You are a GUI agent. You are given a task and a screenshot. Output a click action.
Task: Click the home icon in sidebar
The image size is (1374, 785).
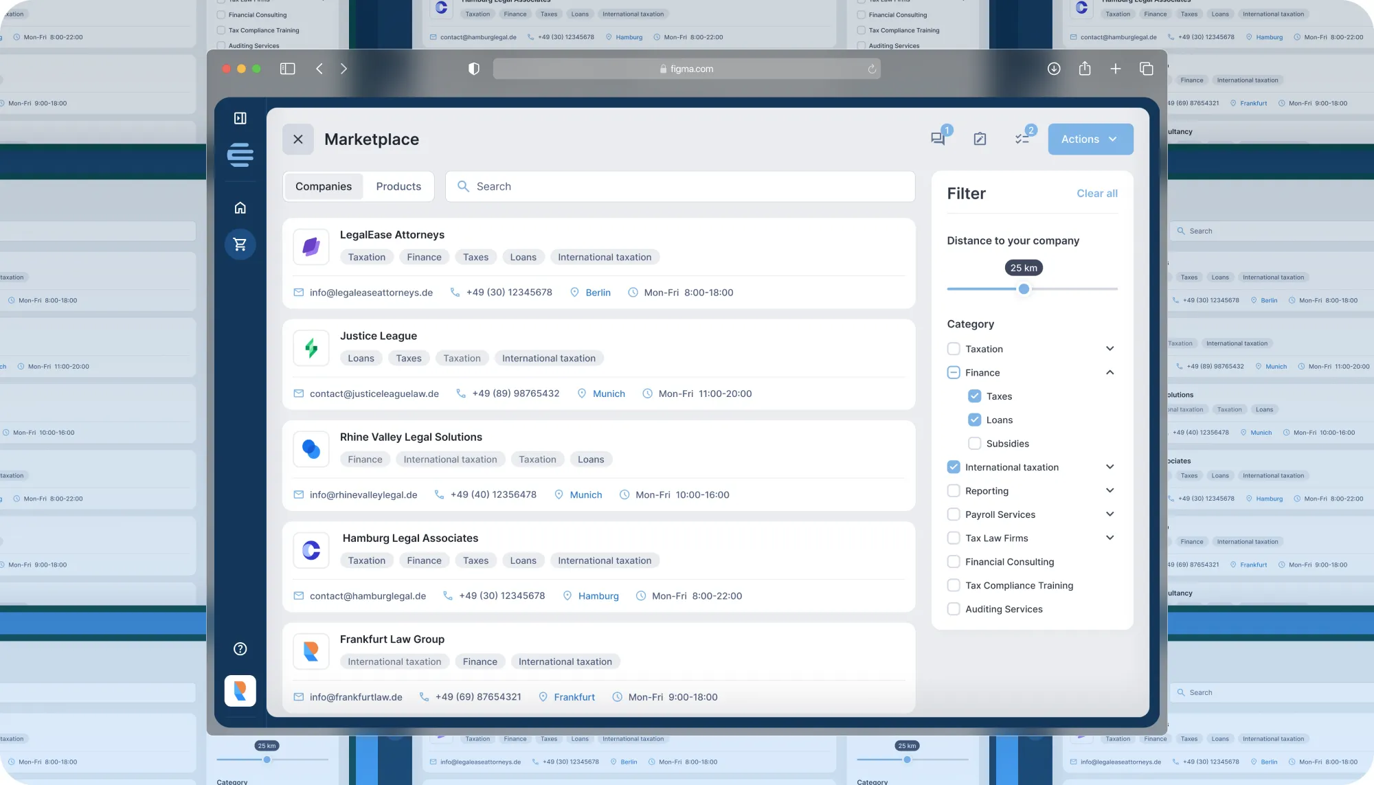pos(240,208)
